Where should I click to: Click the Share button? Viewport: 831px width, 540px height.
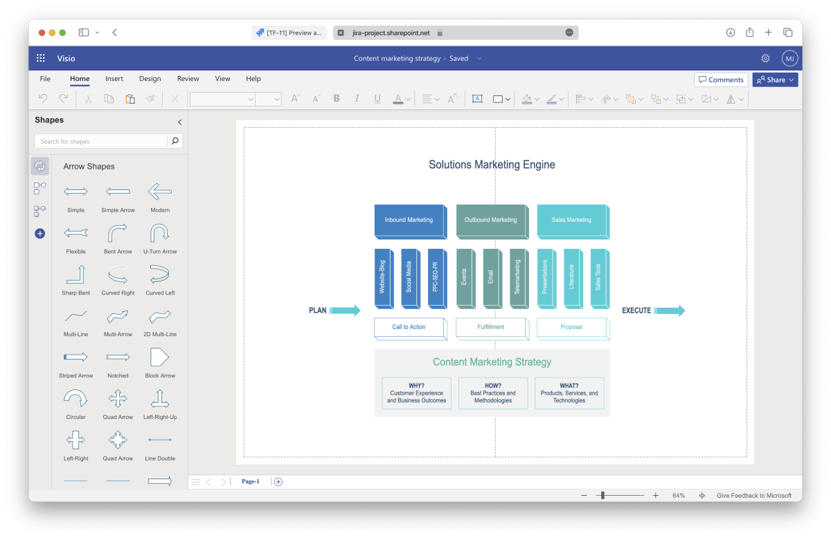coord(776,80)
